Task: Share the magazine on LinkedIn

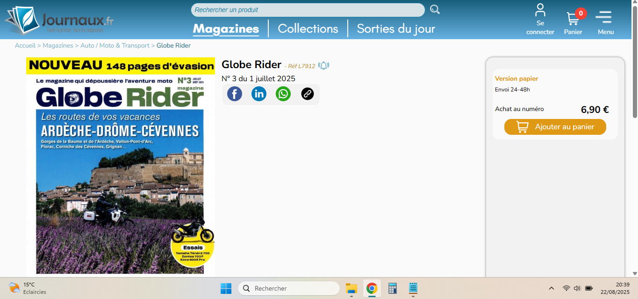Action: [259, 94]
